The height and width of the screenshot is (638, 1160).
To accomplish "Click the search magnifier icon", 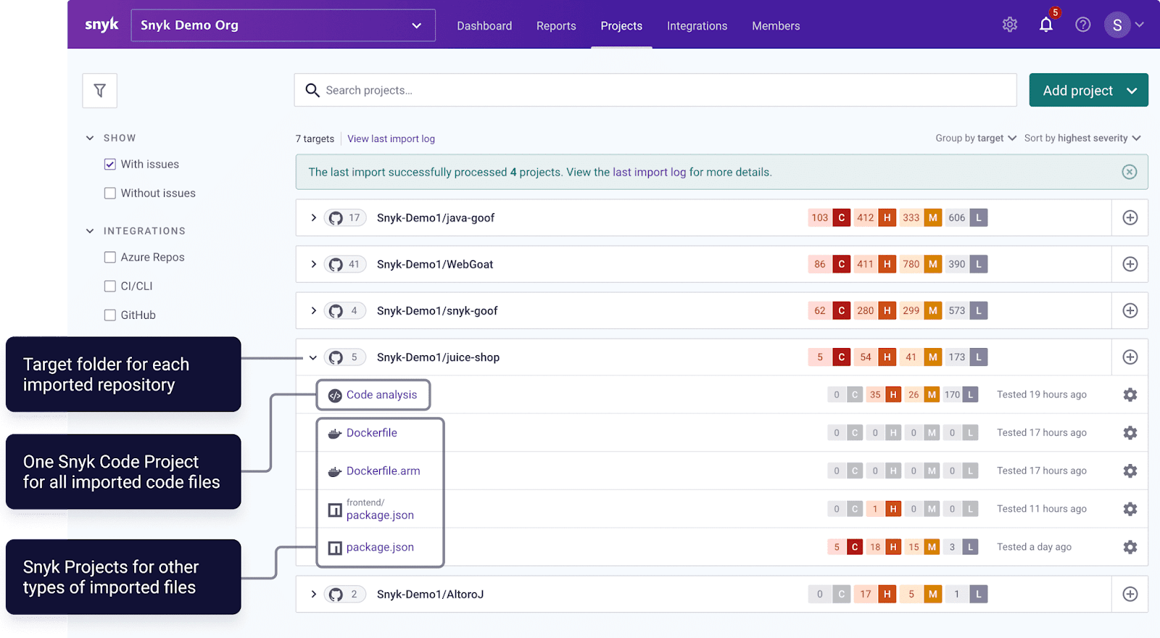I will pyautogui.click(x=312, y=90).
